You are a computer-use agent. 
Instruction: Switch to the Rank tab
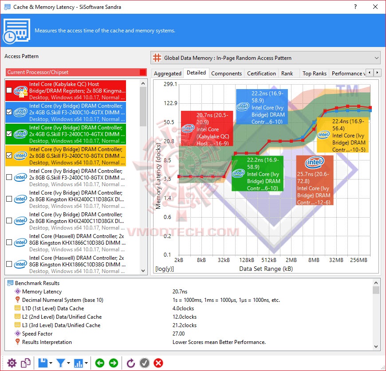tap(287, 74)
